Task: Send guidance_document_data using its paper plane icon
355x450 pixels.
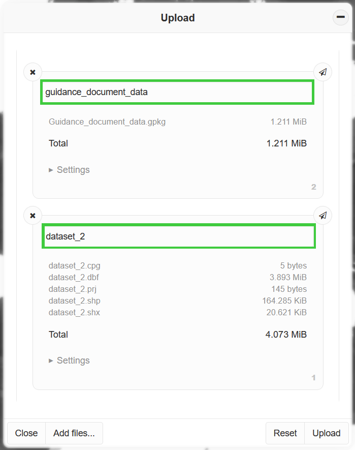Action: pyautogui.click(x=322, y=72)
